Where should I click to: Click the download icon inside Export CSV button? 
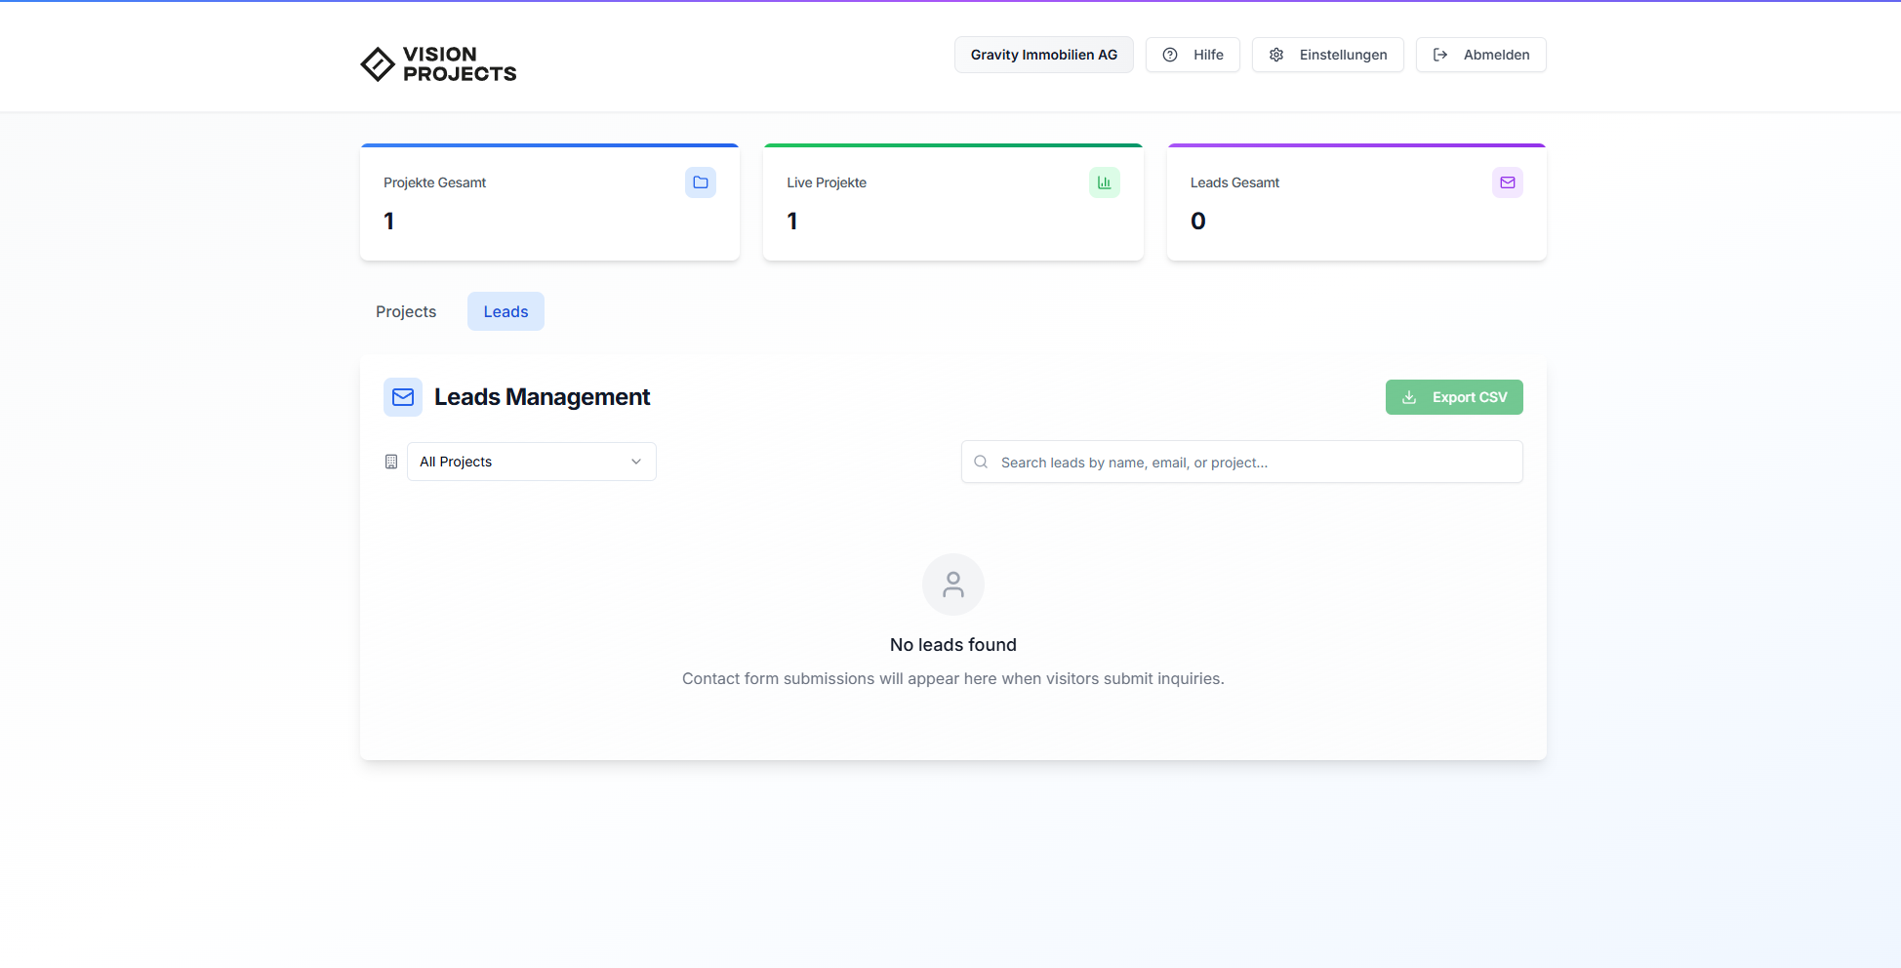pyautogui.click(x=1408, y=397)
